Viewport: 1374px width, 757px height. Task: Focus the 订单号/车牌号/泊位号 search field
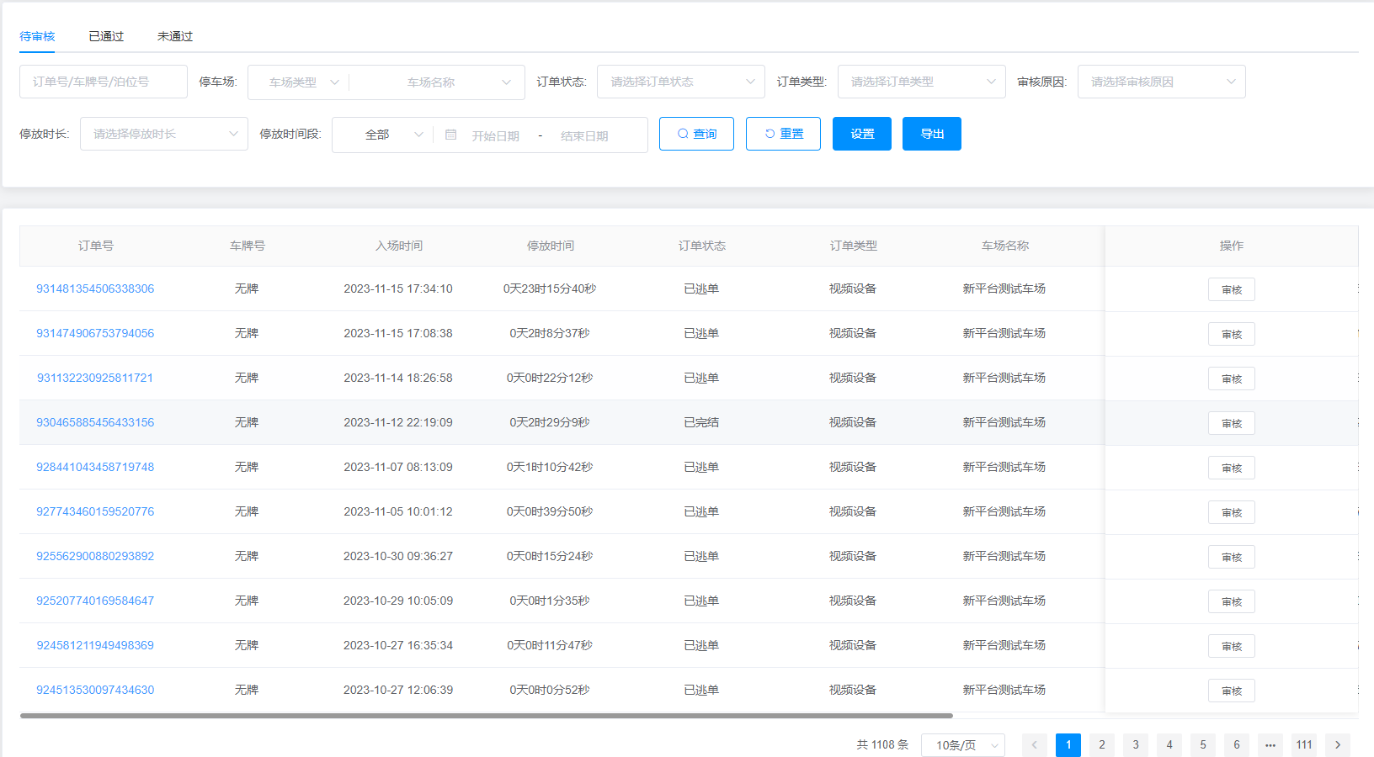(x=104, y=82)
